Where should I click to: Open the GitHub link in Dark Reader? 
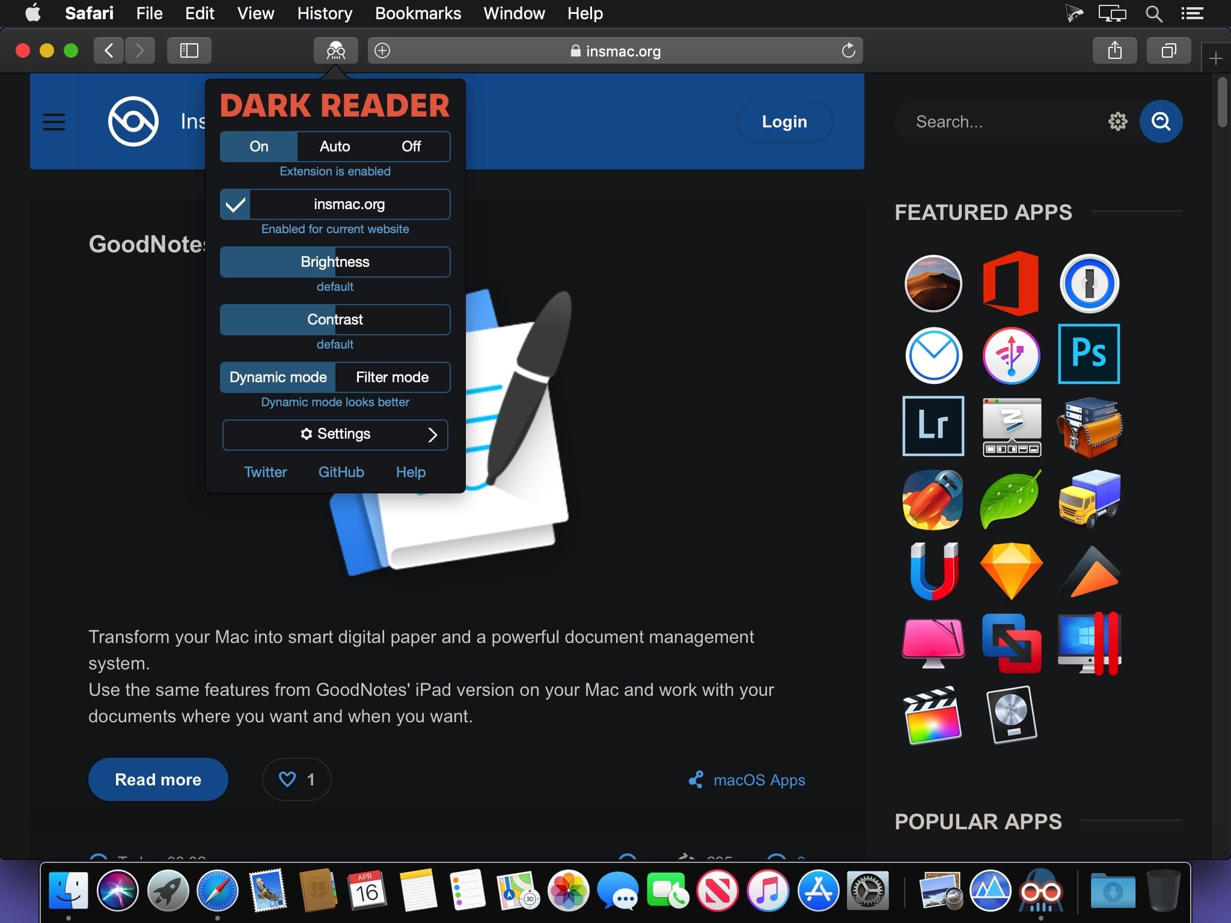pos(341,472)
